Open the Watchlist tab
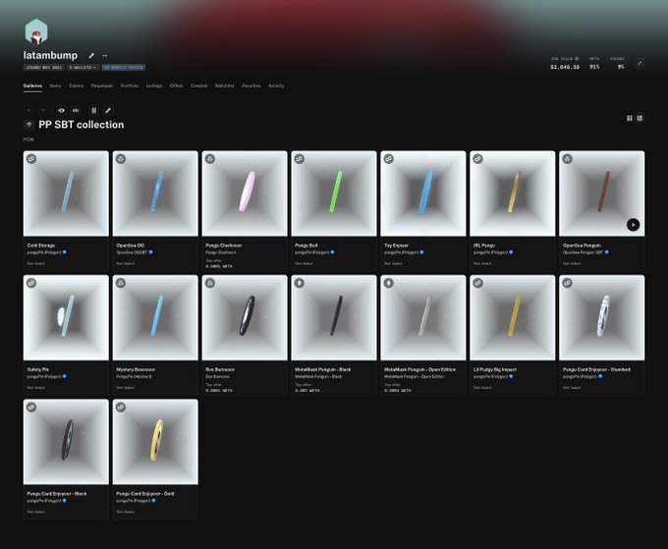This screenshot has width=668, height=549. [225, 85]
